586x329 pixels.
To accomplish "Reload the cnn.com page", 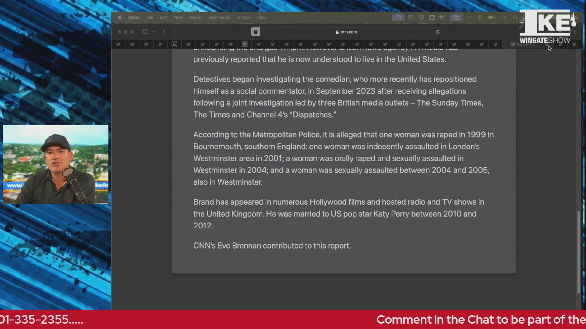I will [x=438, y=32].
